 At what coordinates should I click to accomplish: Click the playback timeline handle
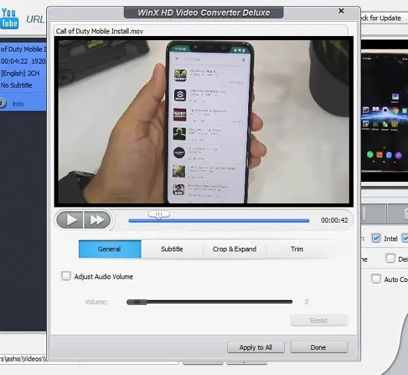[x=158, y=215]
